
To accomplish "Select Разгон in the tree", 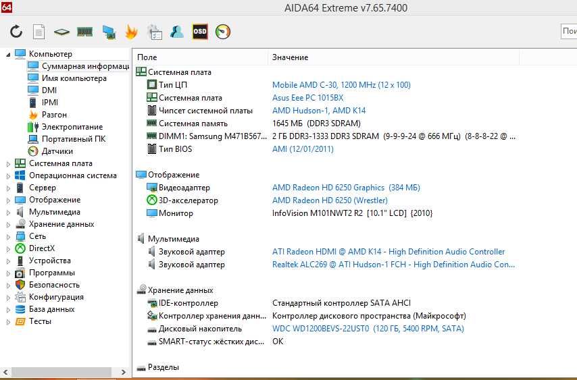I will click(54, 115).
